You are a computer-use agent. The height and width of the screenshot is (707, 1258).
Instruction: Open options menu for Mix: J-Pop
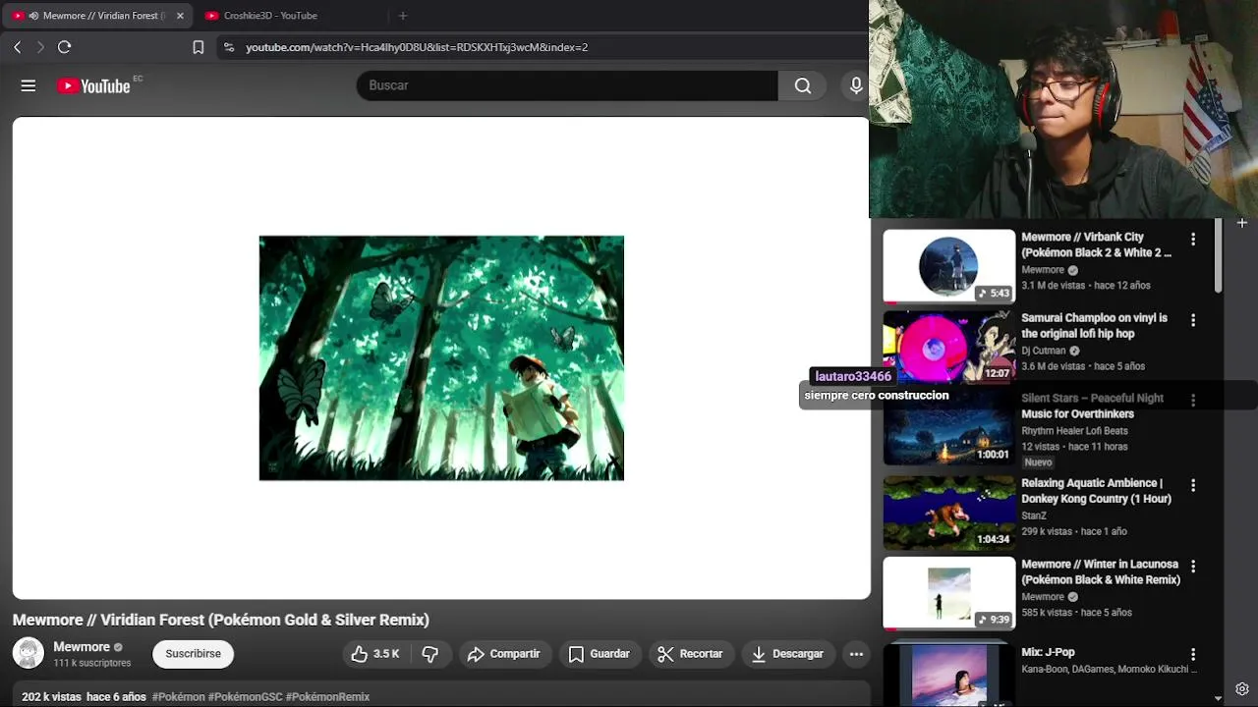[x=1193, y=654]
